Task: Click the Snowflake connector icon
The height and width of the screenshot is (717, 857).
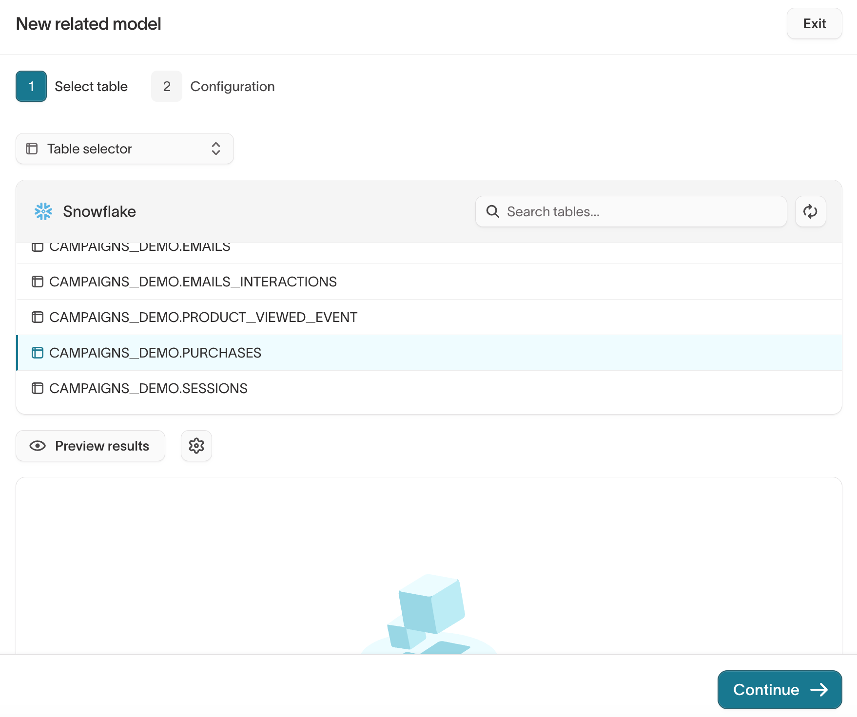Action: pyautogui.click(x=43, y=211)
